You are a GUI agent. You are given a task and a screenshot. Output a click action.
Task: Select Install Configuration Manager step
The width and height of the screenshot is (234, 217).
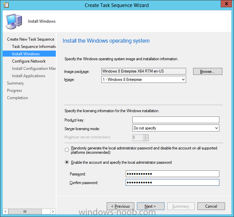tap(34, 69)
